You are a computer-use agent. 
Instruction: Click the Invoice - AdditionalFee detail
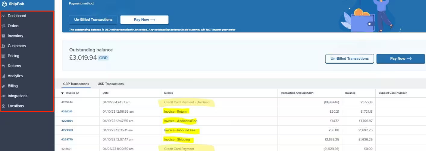coord(180,121)
